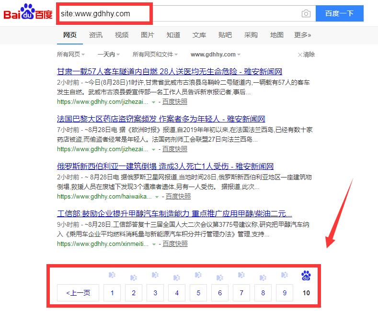Viewport: 378px width, 311px height.
Task: Click the paw icon above page 3
Action: (155, 275)
